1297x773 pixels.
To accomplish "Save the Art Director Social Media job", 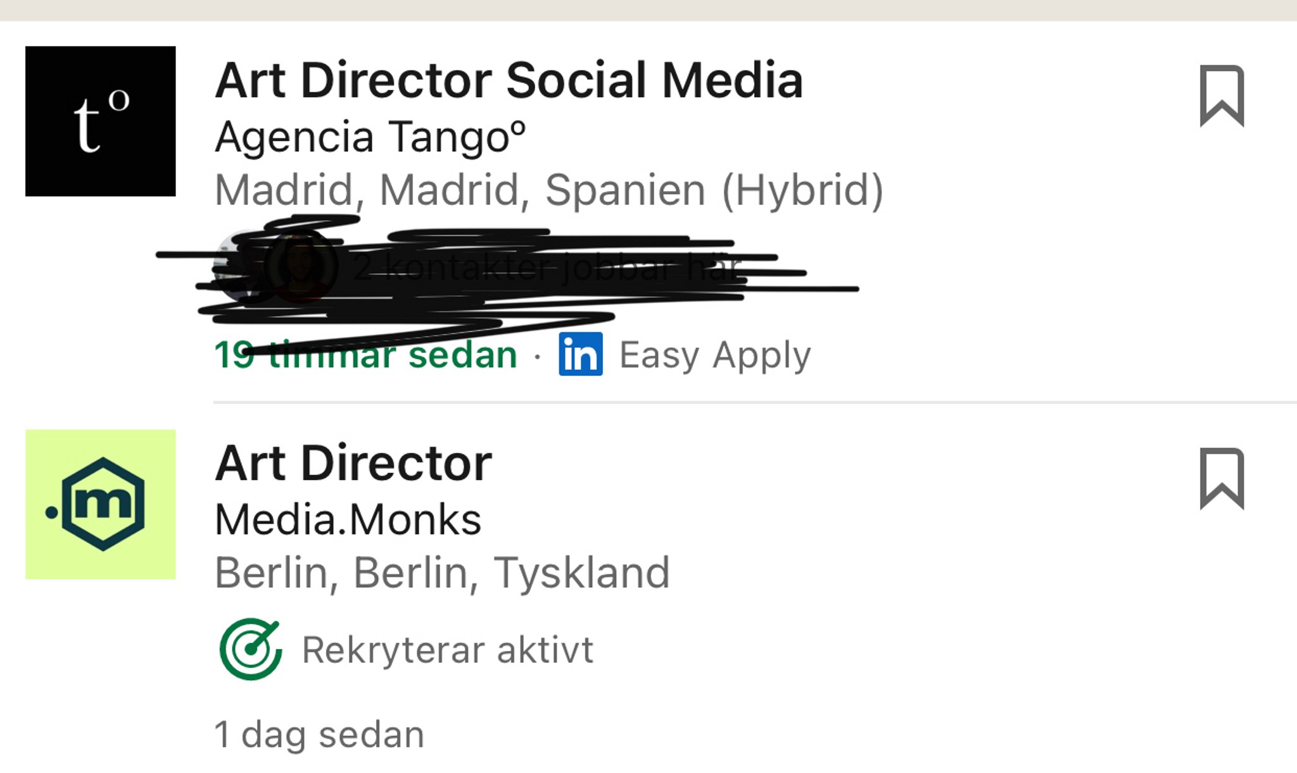I will (x=1222, y=96).
